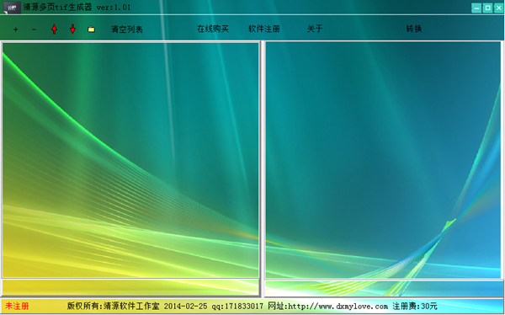Maximize the window
505x315 pixels.
point(487,8)
